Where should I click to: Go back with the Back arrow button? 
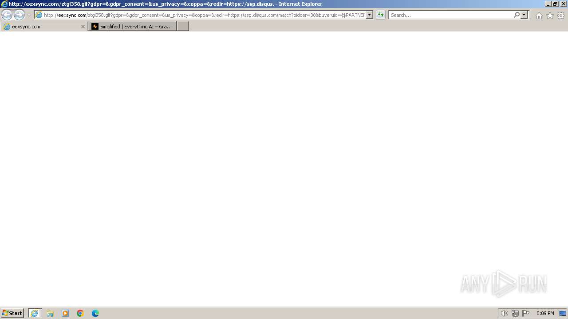point(7,15)
